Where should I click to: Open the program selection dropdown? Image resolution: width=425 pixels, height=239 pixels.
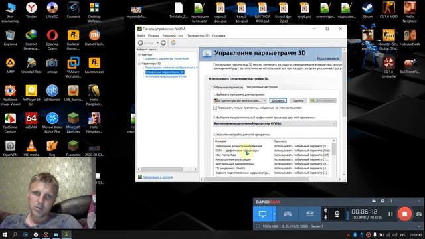tap(240, 100)
